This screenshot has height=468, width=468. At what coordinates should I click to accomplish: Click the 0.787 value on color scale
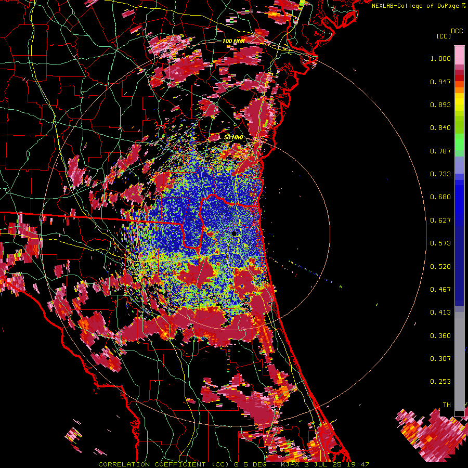point(440,151)
